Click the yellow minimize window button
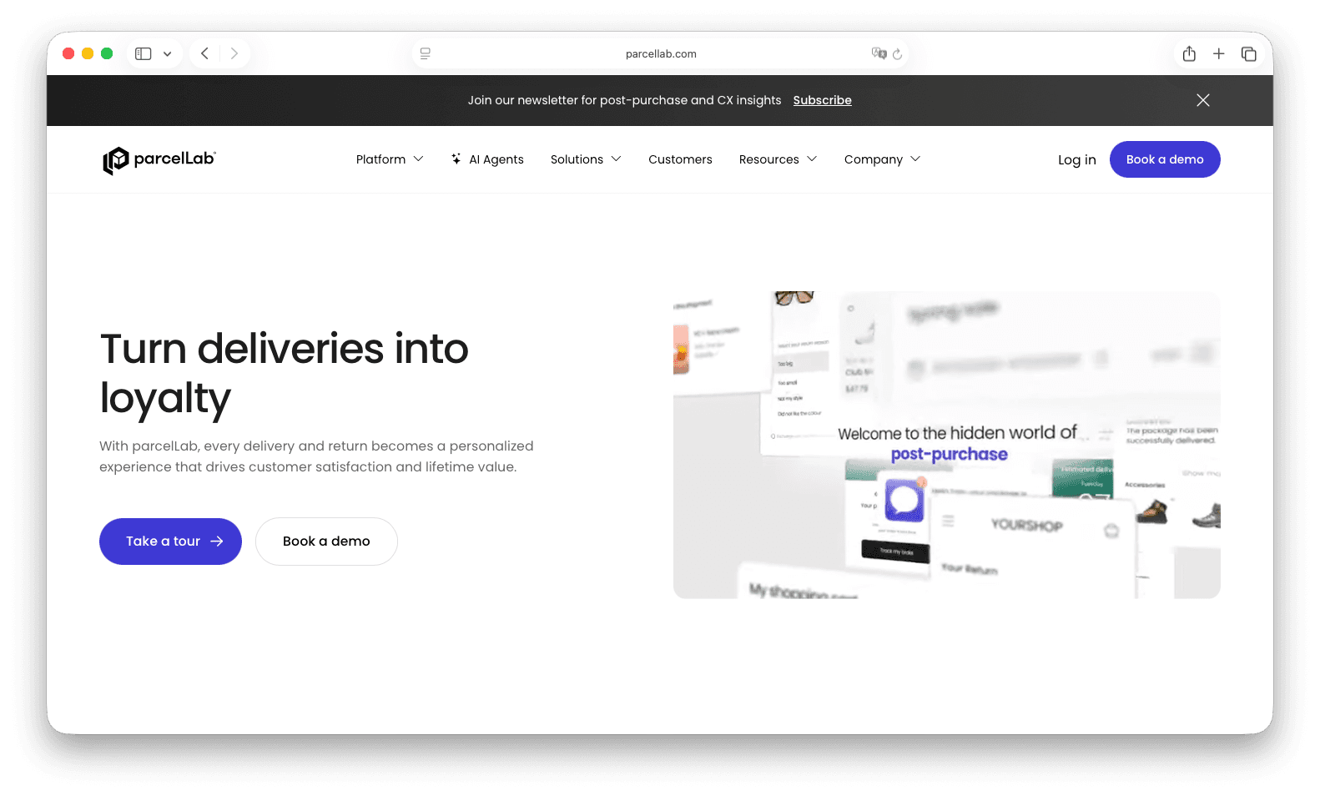The width and height of the screenshot is (1320, 796). (x=88, y=53)
